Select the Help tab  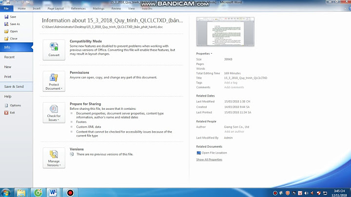[x=17, y=97]
